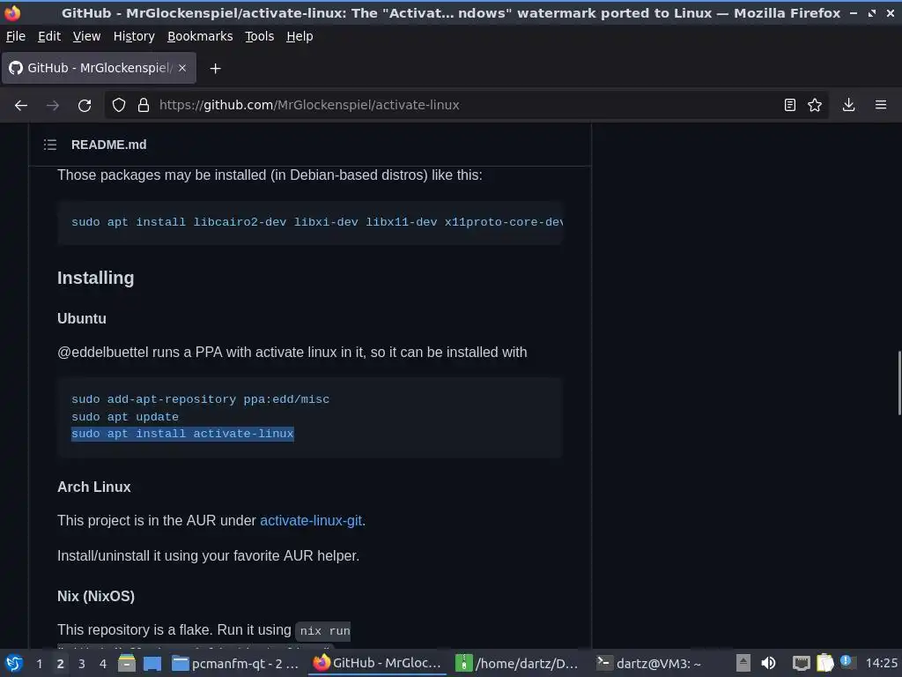Open the network status tray icon

click(801, 663)
